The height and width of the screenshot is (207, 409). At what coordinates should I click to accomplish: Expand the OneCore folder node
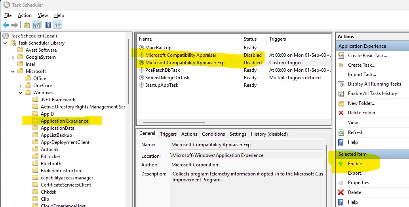(x=20, y=86)
